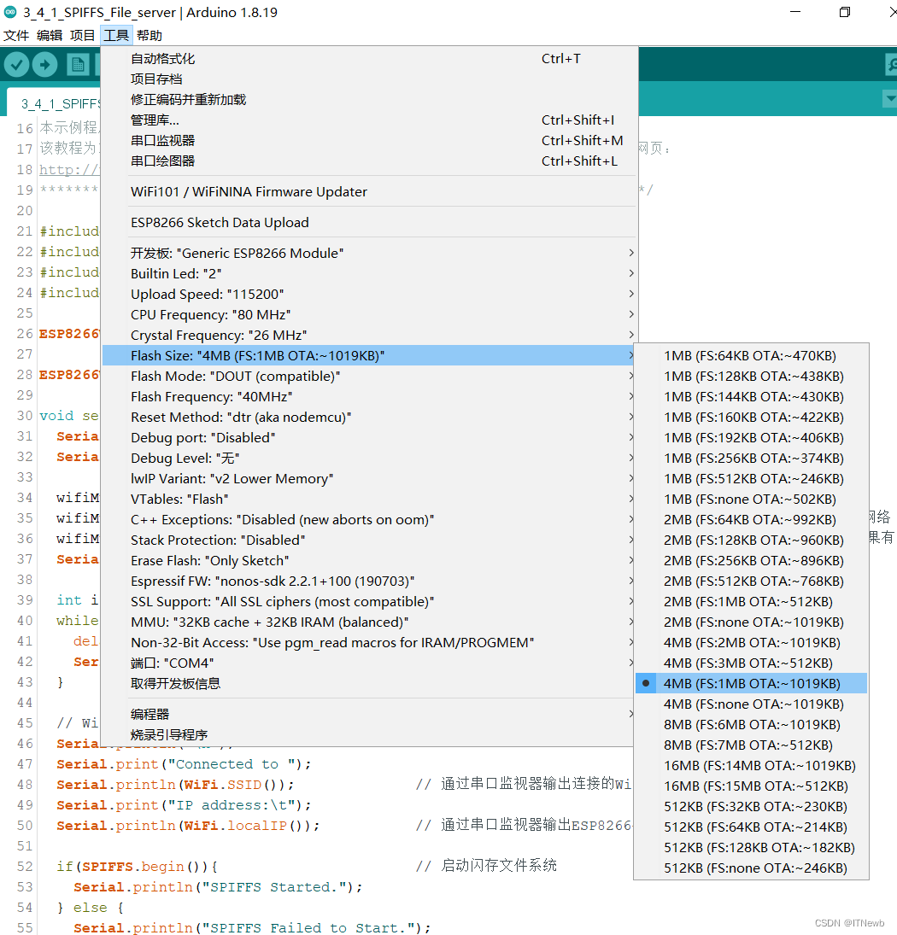Select 4MB (FS:2MB OTA:~1019KB) flash size
897x935 pixels.
[752, 642]
